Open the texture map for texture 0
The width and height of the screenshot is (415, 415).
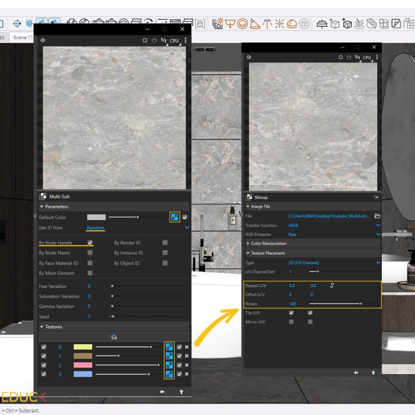tap(169, 347)
